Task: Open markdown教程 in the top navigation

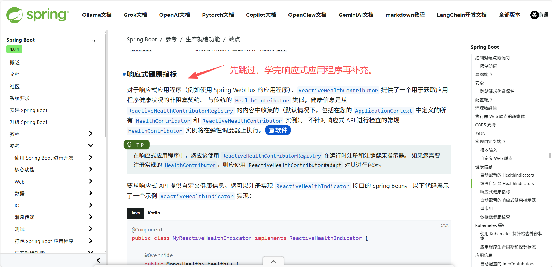Action: point(405,15)
